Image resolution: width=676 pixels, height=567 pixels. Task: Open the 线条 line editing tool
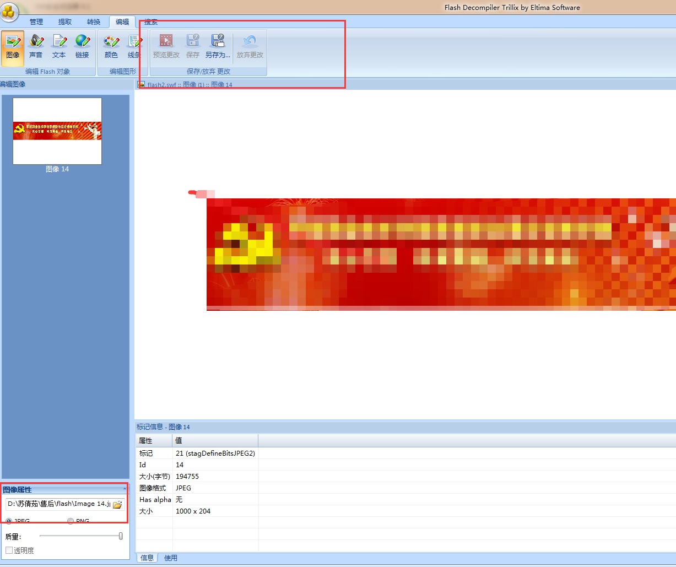(x=134, y=48)
